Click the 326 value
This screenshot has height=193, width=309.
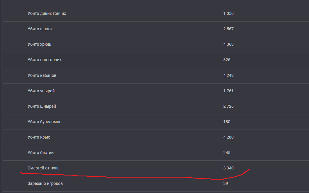click(227, 60)
